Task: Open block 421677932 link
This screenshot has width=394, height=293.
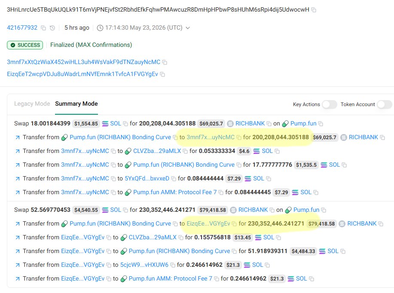Action: (x=22, y=27)
